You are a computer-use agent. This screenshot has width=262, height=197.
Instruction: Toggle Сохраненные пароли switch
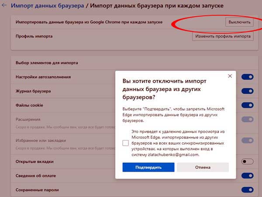(248, 190)
